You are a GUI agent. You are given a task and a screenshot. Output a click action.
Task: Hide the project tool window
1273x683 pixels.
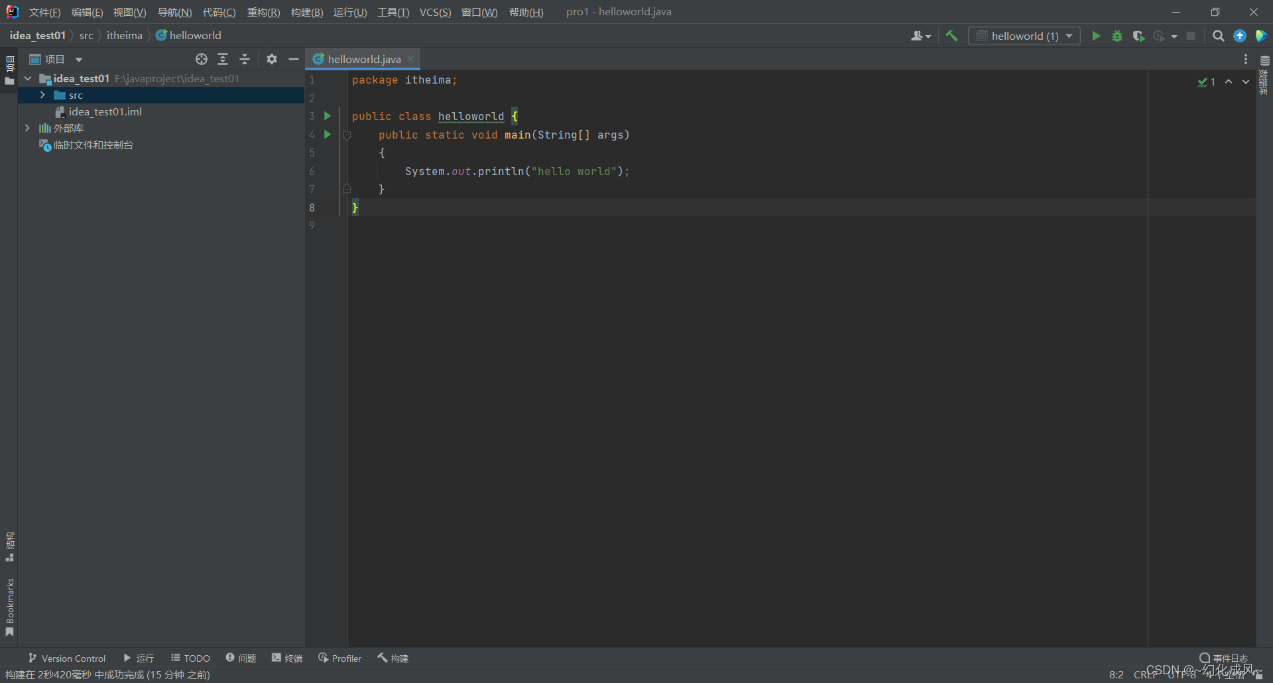click(294, 59)
